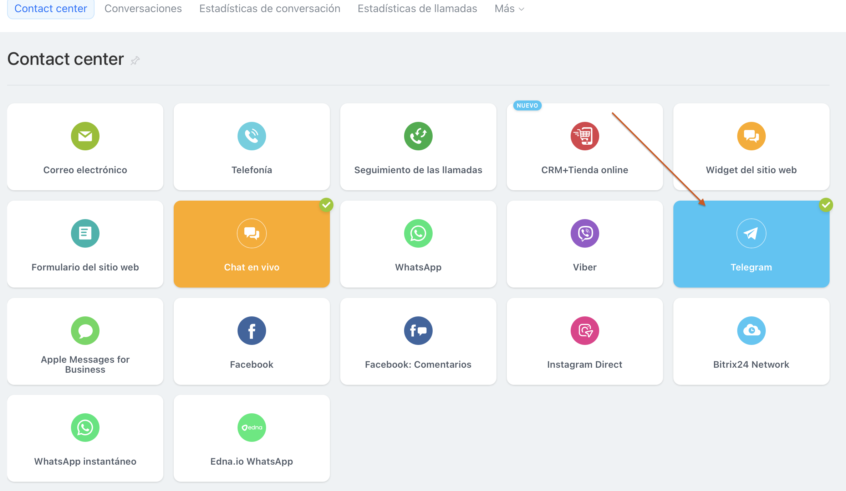The height and width of the screenshot is (491, 846).
Task: Click the Instagram Direct icon
Action: tap(585, 331)
